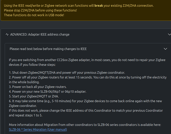Click the 'ADVANCED: Adapter IEEE address change' header
This screenshot has width=171, height=134.
point(40,35)
